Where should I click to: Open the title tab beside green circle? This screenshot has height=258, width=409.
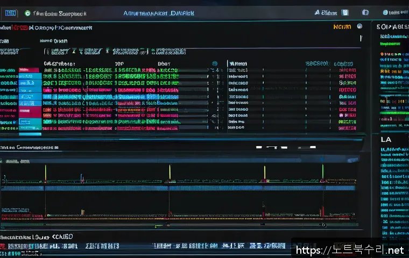[58, 13]
